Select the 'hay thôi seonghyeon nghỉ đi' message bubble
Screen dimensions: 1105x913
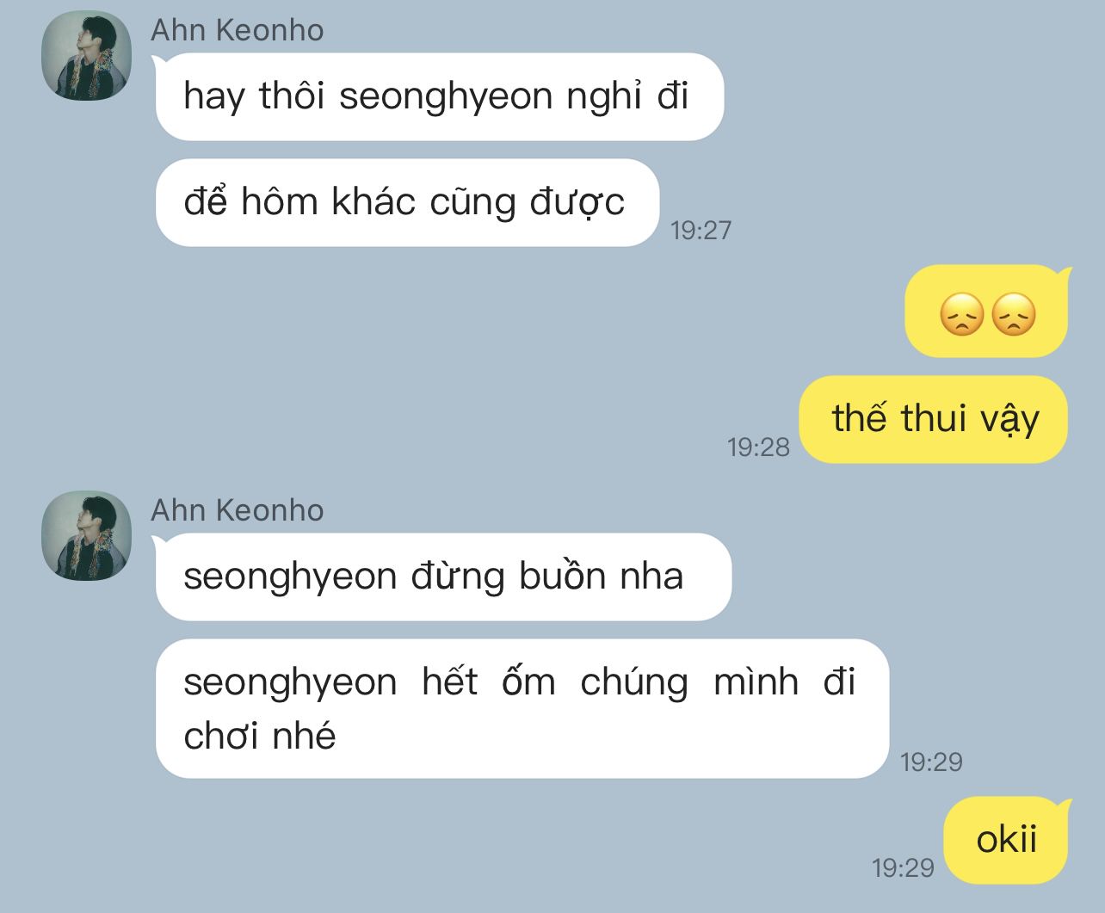click(440, 96)
